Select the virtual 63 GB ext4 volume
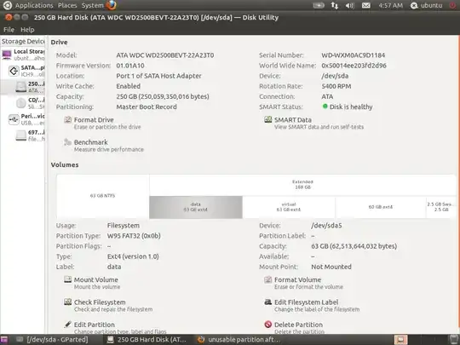The width and height of the screenshot is (460, 345). (x=289, y=207)
